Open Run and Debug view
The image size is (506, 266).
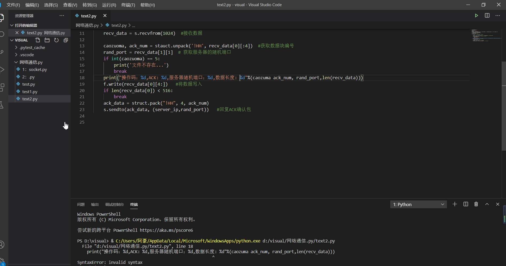[x=2, y=70]
